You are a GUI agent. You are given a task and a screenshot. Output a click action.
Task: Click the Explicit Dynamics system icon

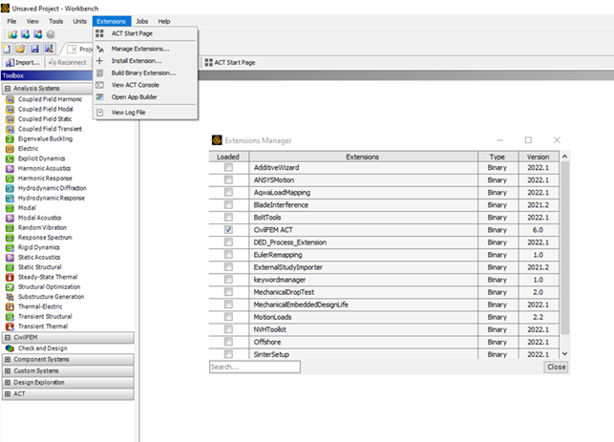pyautogui.click(x=10, y=158)
